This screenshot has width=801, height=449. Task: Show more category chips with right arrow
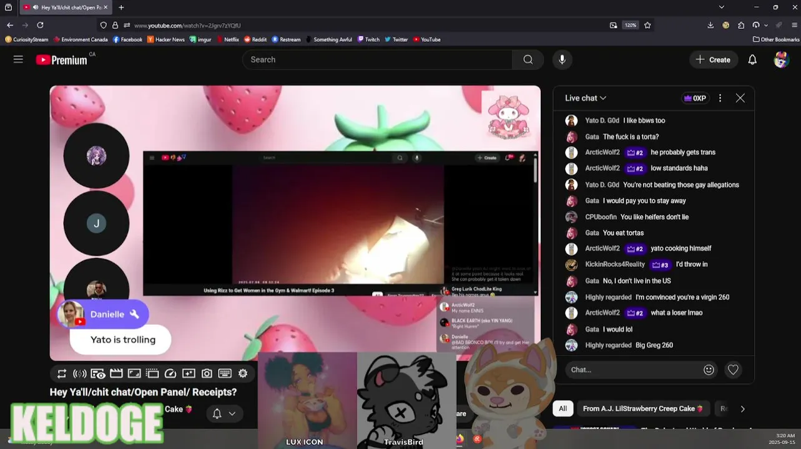742,409
